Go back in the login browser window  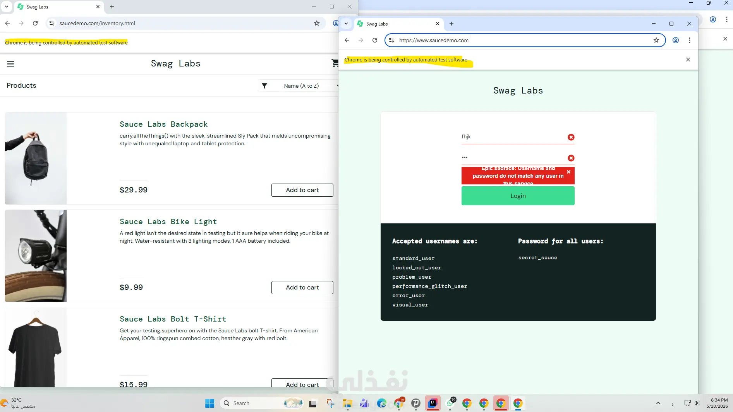point(347,40)
